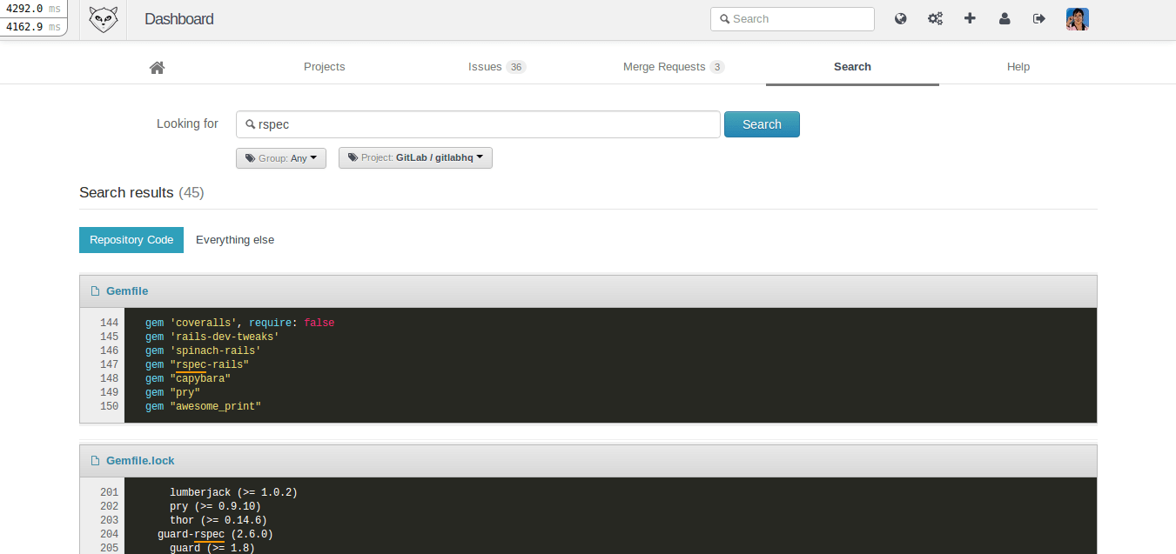Open the Gemfile.lock file link

140,461
